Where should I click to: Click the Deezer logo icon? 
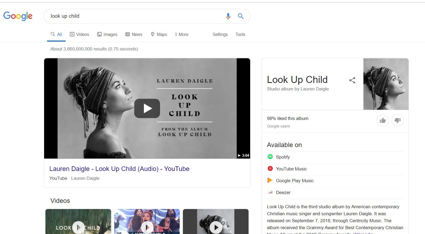coord(270,192)
